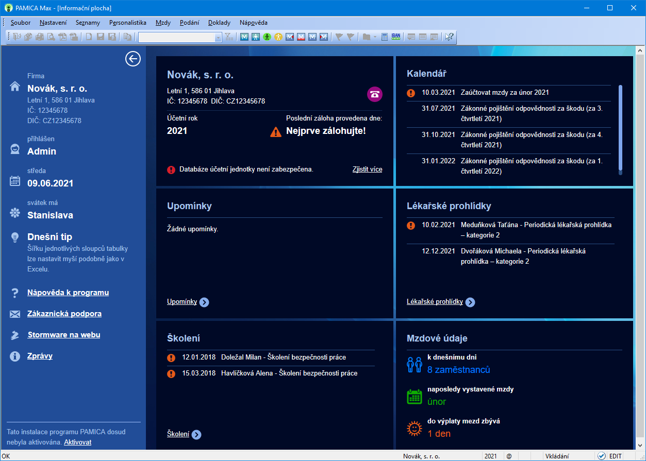
Task: Click the first blue M toolbar icon
Action: click(244, 37)
